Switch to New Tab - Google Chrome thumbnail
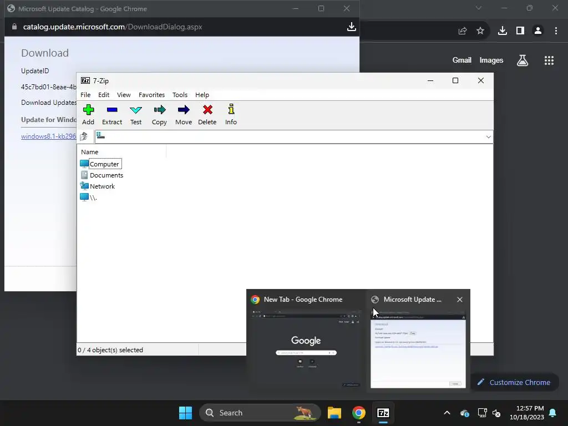The width and height of the screenshot is (568, 426). (306, 341)
